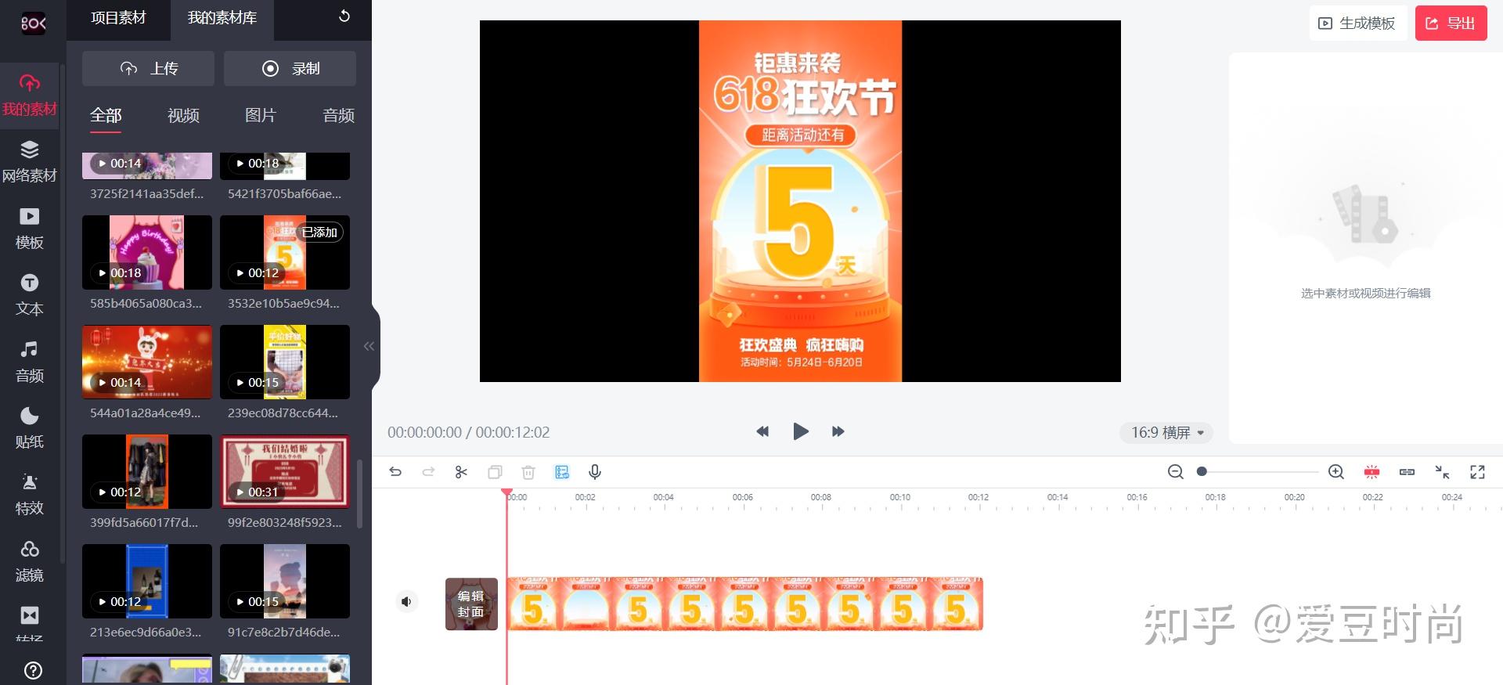Click the blue clip-layout icon in the timeline toolbar

562,472
